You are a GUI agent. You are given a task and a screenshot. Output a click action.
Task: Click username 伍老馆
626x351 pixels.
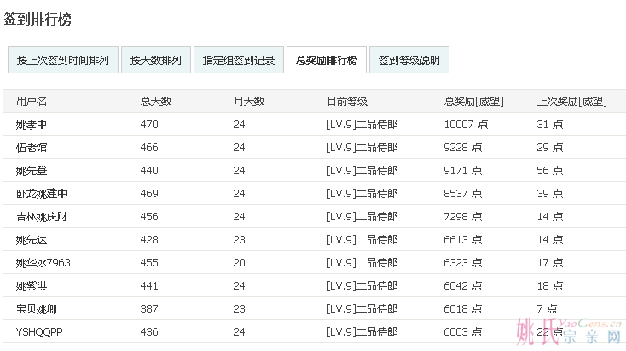click(32, 148)
